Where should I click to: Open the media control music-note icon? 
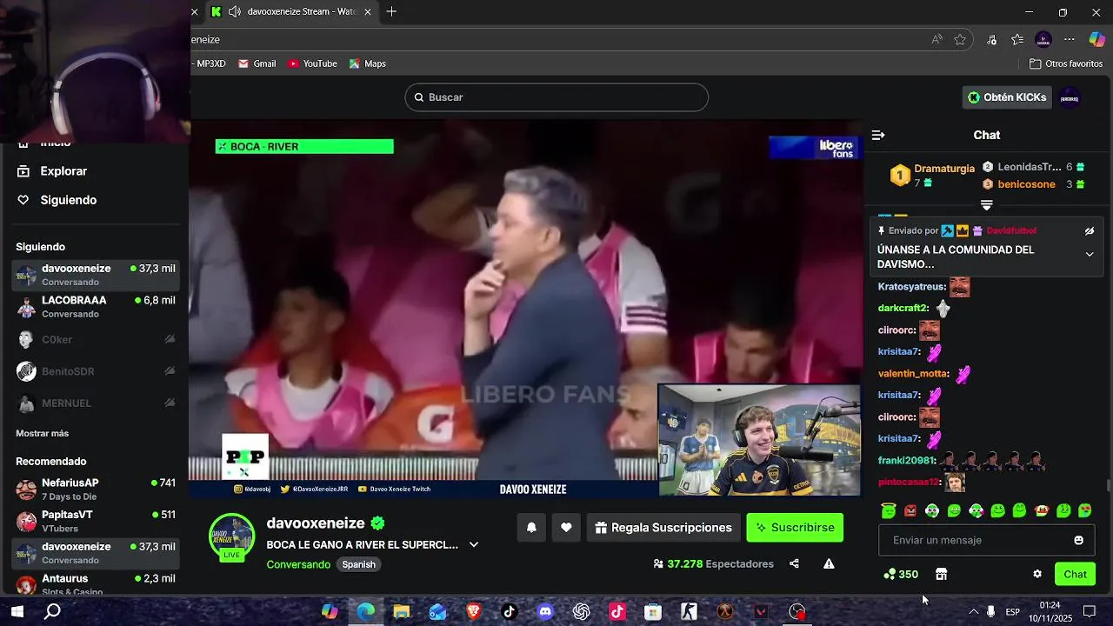pos(992,39)
